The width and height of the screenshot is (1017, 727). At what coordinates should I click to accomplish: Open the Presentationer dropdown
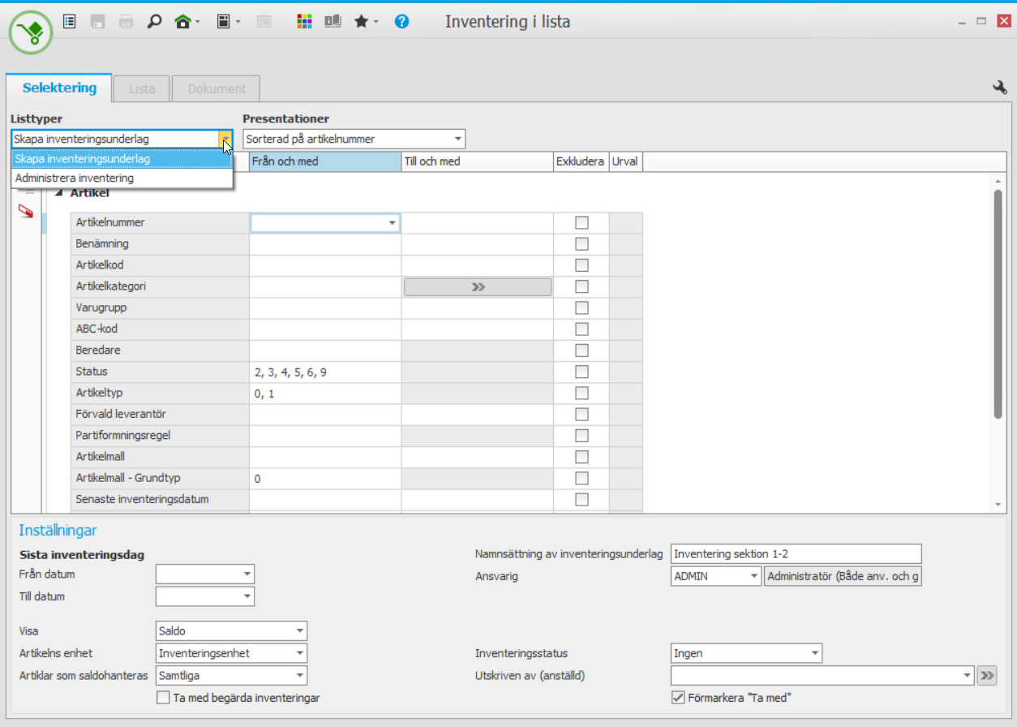pyautogui.click(x=457, y=140)
